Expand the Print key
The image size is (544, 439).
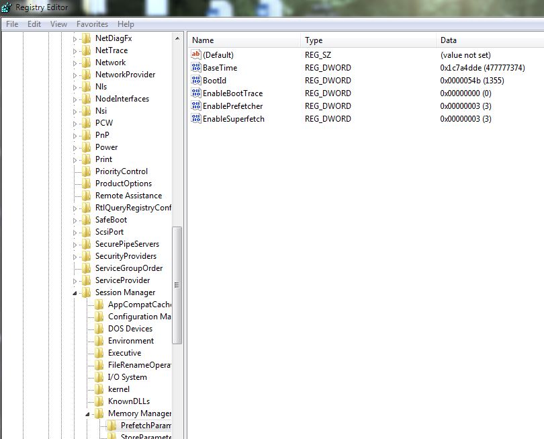point(75,161)
